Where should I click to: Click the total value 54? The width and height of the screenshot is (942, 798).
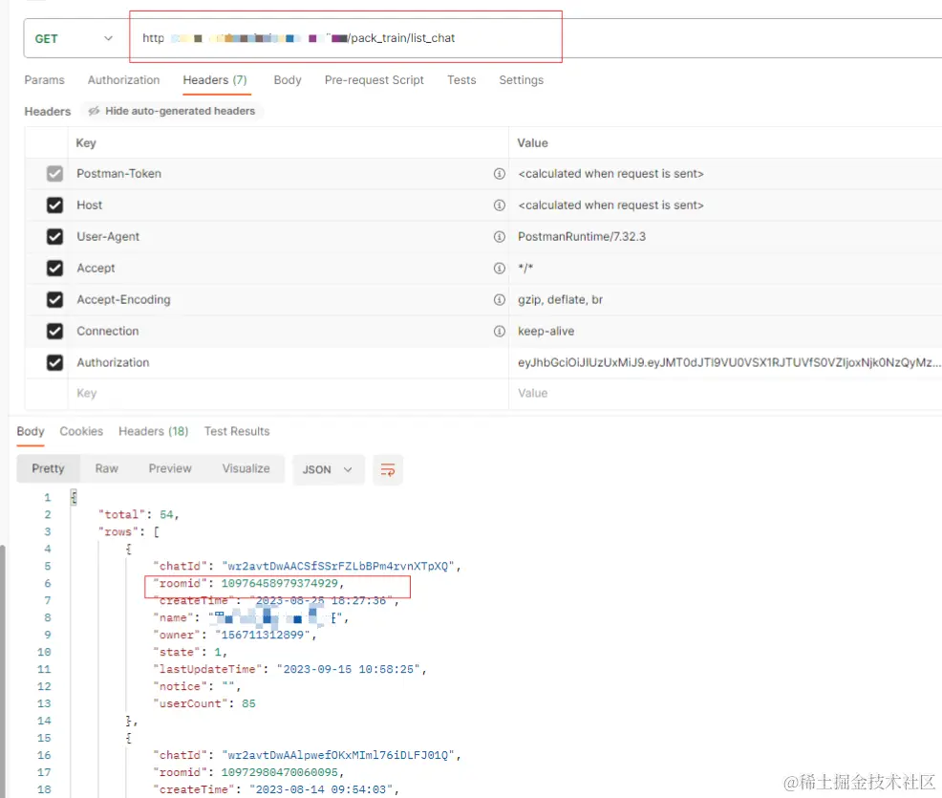tap(166, 515)
